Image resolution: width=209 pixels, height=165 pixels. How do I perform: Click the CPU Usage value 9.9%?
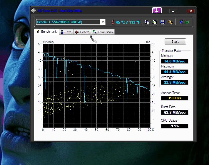pos(175,126)
